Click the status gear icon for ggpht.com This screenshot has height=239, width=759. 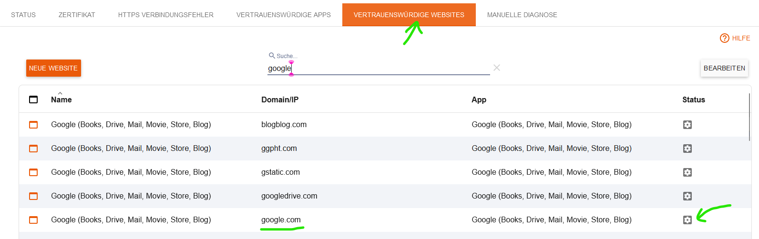click(687, 149)
